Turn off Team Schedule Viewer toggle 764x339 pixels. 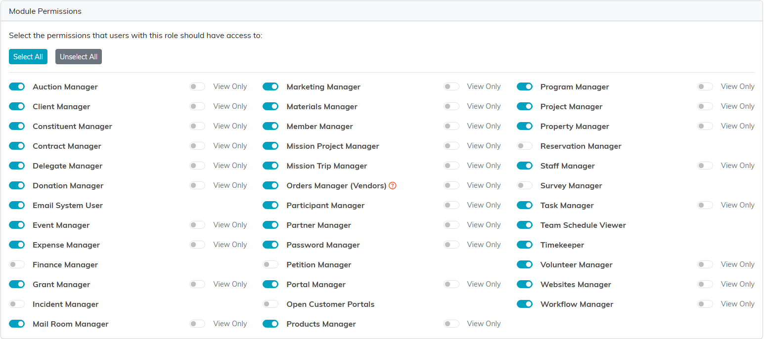[x=525, y=225]
